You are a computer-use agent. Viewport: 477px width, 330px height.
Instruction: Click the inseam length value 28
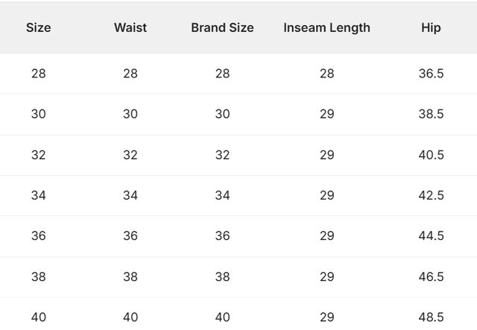[x=326, y=73]
